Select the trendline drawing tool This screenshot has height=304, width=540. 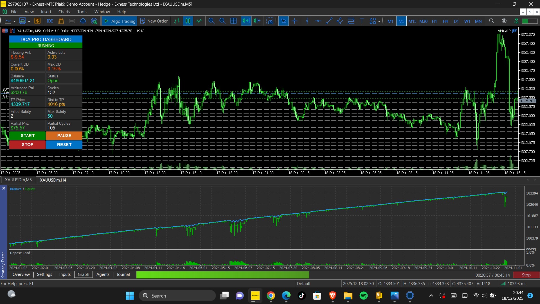[329, 21]
